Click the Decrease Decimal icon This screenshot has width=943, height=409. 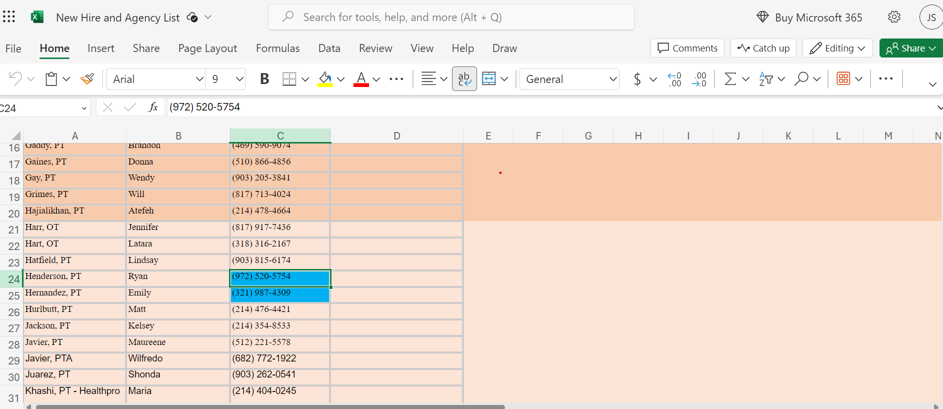699,79
